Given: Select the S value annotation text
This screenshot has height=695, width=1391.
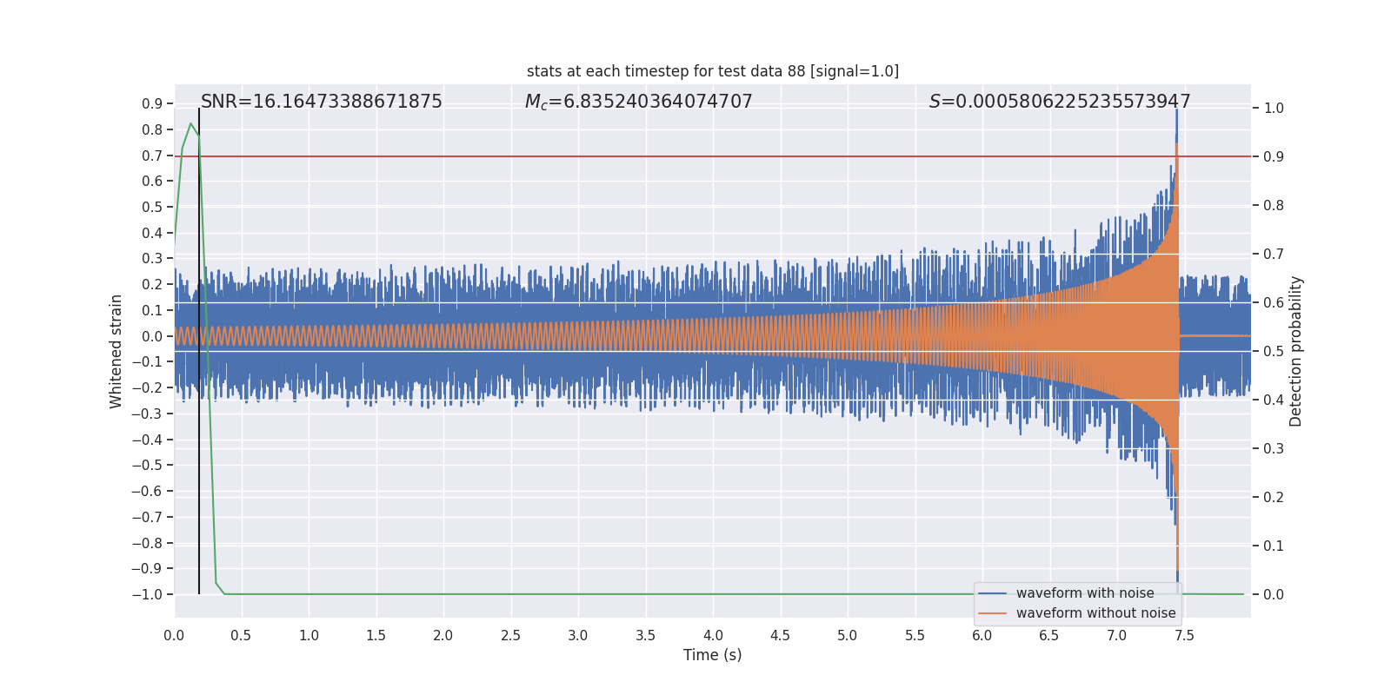Looking at the screenshot, I should coord(1059,102).
